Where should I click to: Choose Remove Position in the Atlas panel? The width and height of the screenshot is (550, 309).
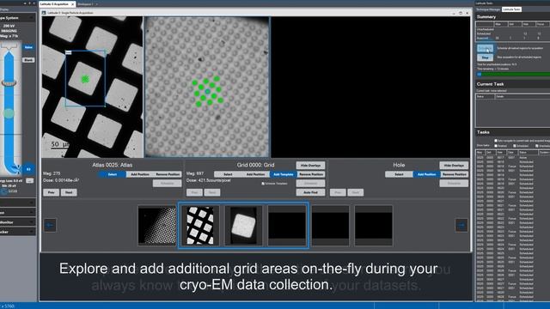[x=168, y=174]
